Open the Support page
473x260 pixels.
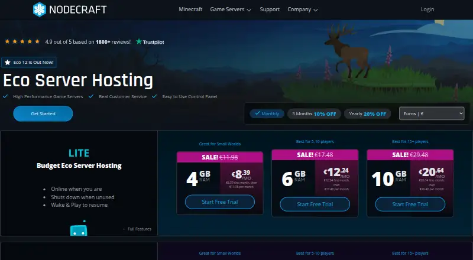[x=270, y=9]
